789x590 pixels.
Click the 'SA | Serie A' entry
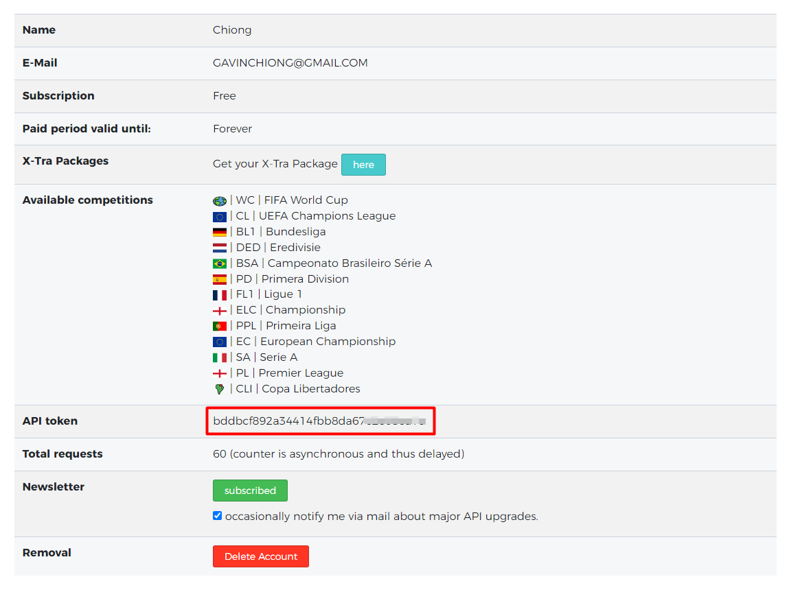pyautogui.click(x=266, y=357)
